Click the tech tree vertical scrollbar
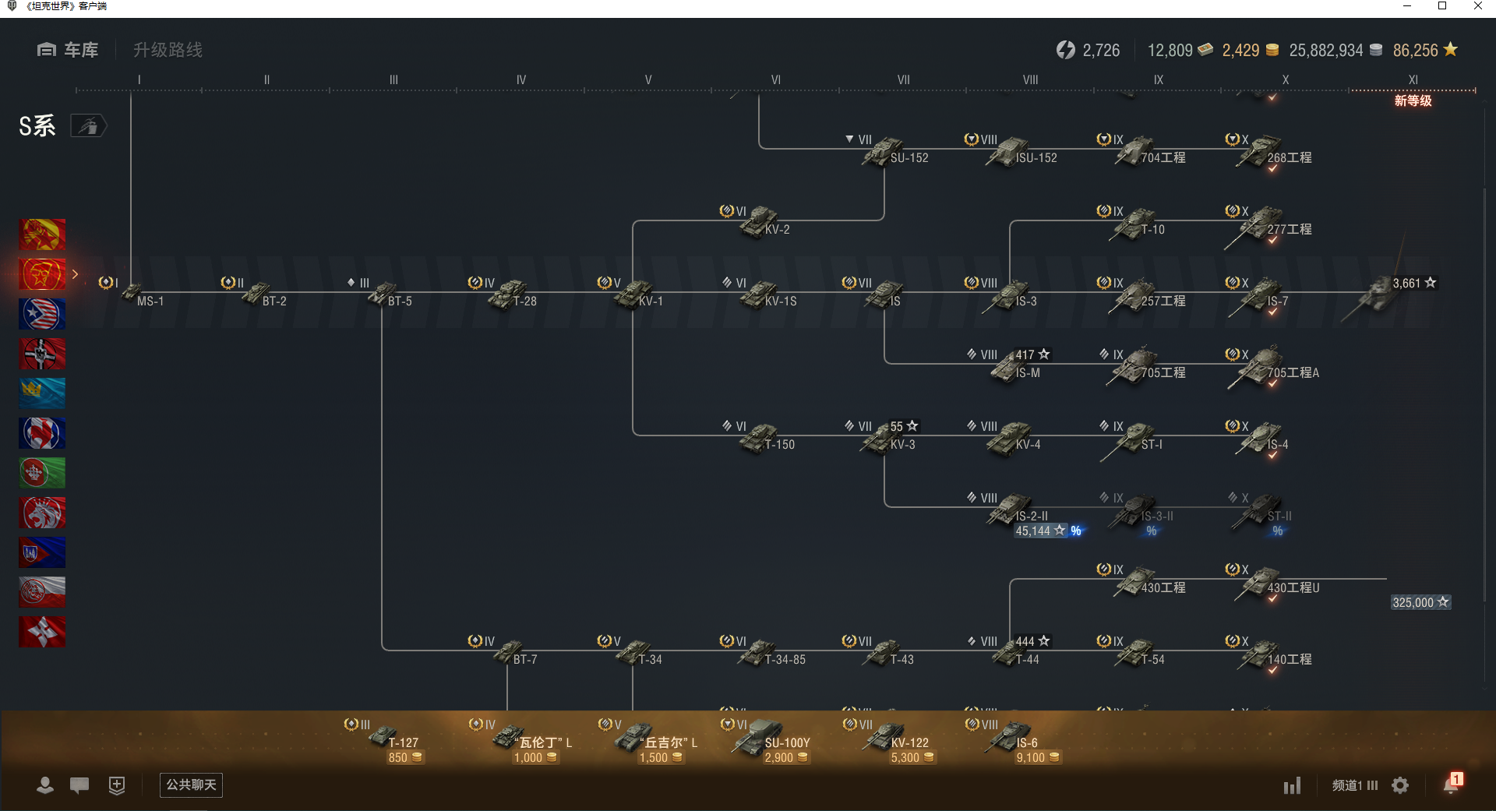Screen dimensions: 1496x811 1484,393
